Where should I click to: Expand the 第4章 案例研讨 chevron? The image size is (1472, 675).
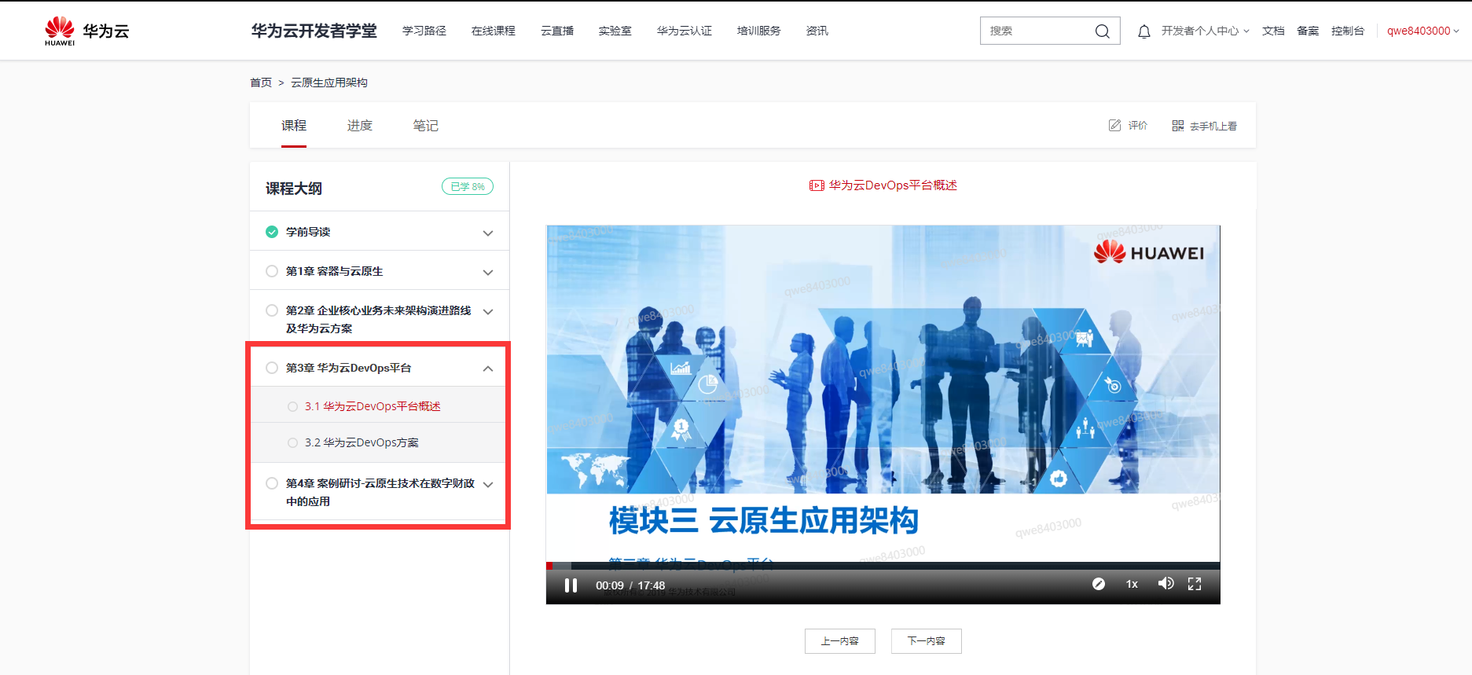point(488,485)
